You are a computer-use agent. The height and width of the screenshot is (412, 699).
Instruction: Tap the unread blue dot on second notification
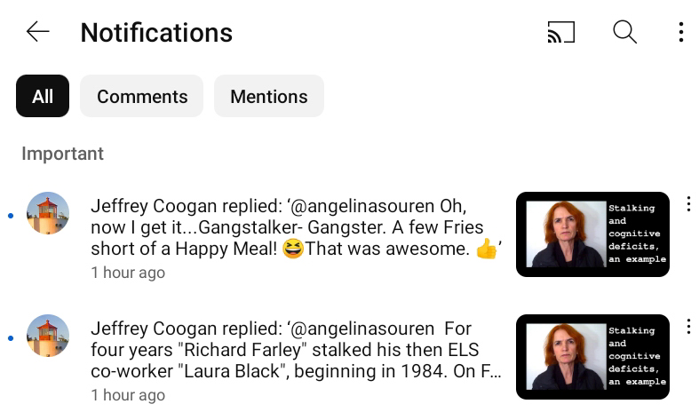[x=11, y=338]
